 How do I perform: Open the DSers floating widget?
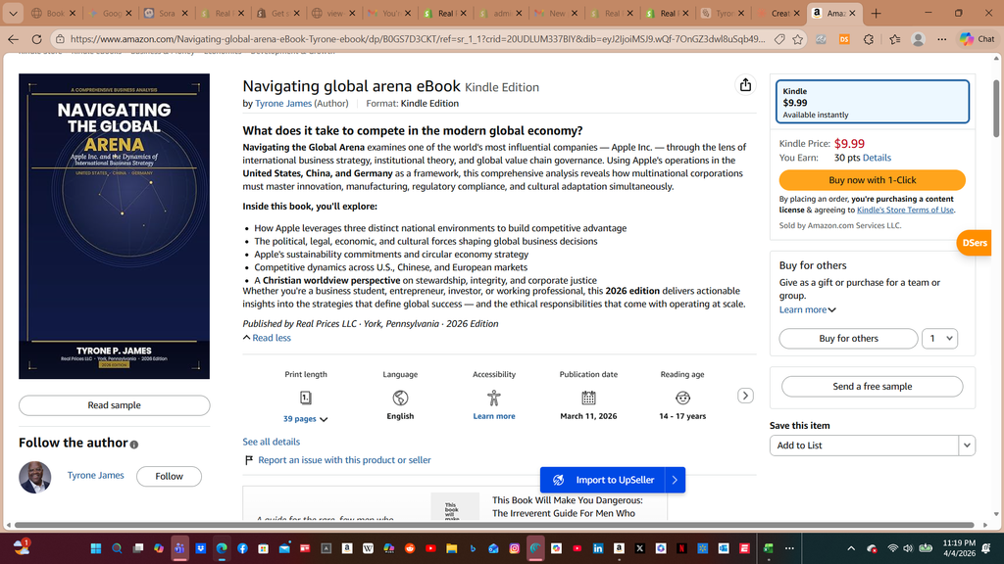[974, 243]
